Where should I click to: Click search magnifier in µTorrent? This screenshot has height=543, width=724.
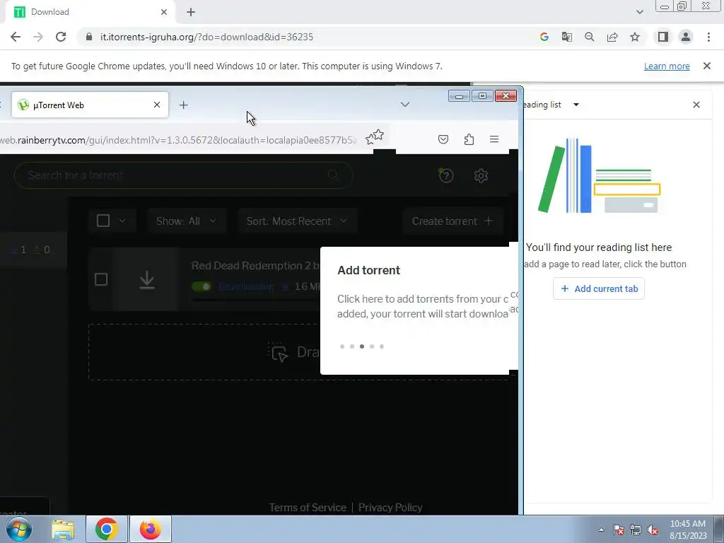point(333,175)
